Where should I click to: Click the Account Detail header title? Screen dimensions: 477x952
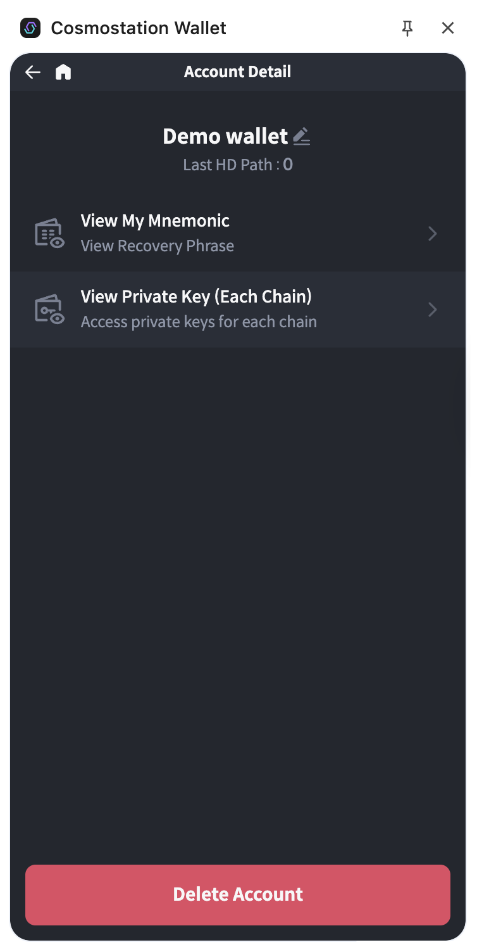pos(238,72)
